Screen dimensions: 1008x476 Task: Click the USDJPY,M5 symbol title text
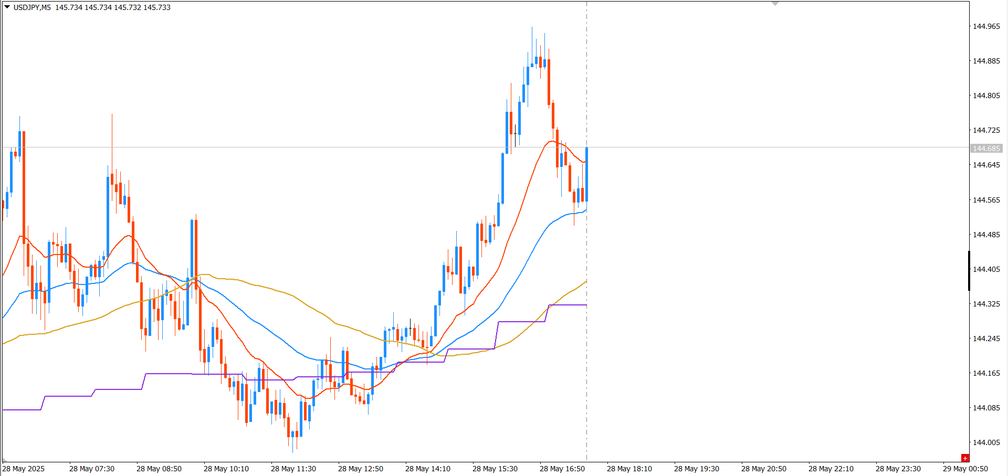(x=32, y=7)
